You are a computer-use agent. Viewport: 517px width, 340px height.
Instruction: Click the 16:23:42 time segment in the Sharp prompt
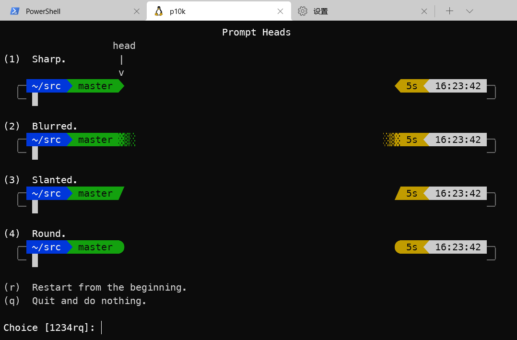point(458,86)
